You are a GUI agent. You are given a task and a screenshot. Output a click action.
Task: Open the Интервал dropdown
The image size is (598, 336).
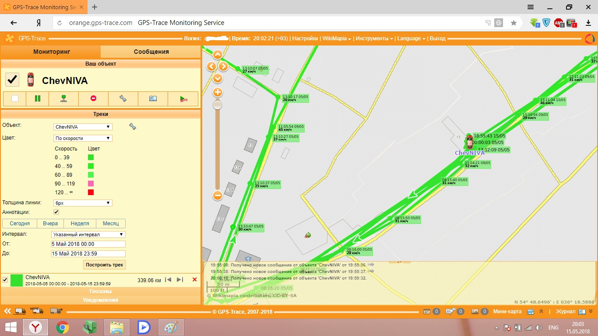(x=88, y=234)
